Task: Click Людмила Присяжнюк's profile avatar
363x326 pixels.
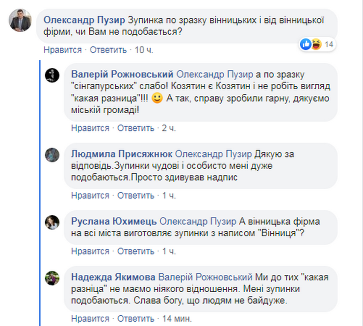Action: coord(52,154)
